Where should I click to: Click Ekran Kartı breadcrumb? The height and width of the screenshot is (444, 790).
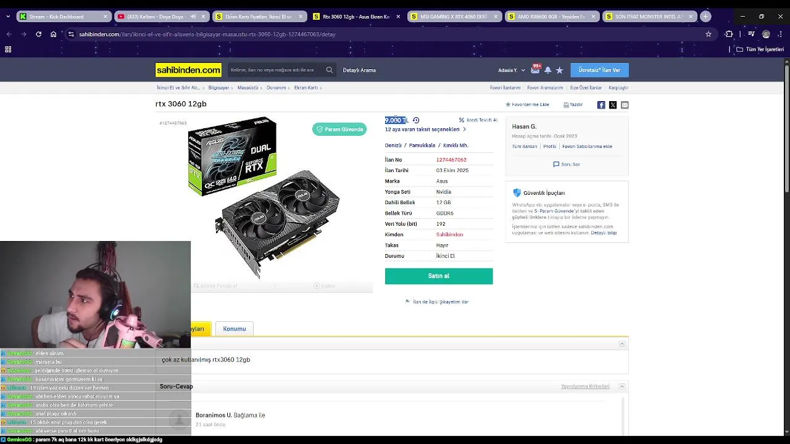pos(306,88)
